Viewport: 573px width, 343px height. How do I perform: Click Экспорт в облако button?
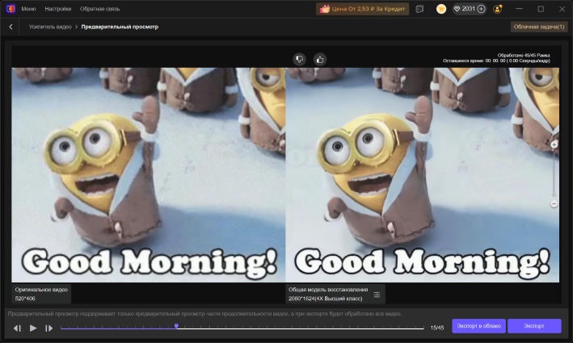(x=478, y=326)
